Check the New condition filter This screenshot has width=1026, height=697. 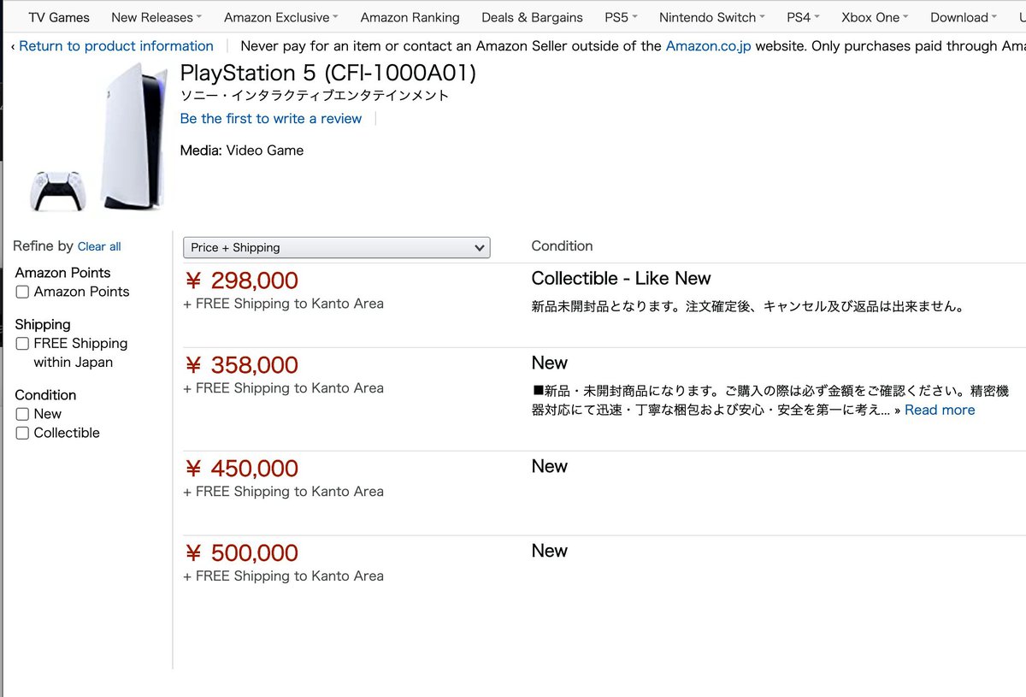23,415
